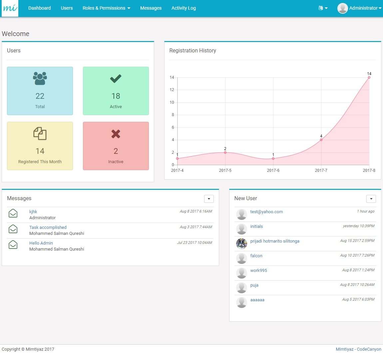Click the Total users group icon
Screen dimensions: 383x361
point(40,78)
